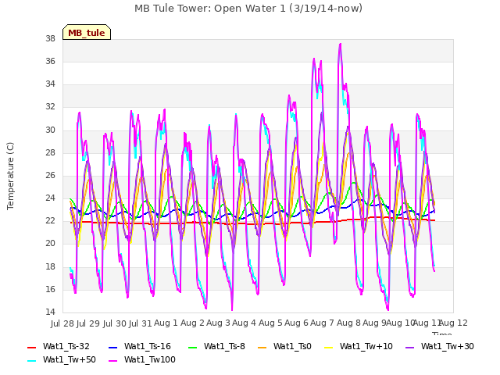Click the Jul 31 x-axis tick label
500x375 pixels.
coord(140,323)
